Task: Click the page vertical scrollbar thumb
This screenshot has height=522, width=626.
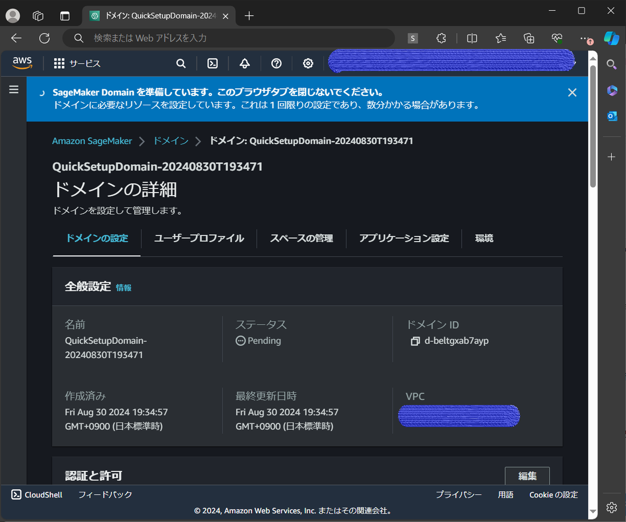Action: click(593, 127)
